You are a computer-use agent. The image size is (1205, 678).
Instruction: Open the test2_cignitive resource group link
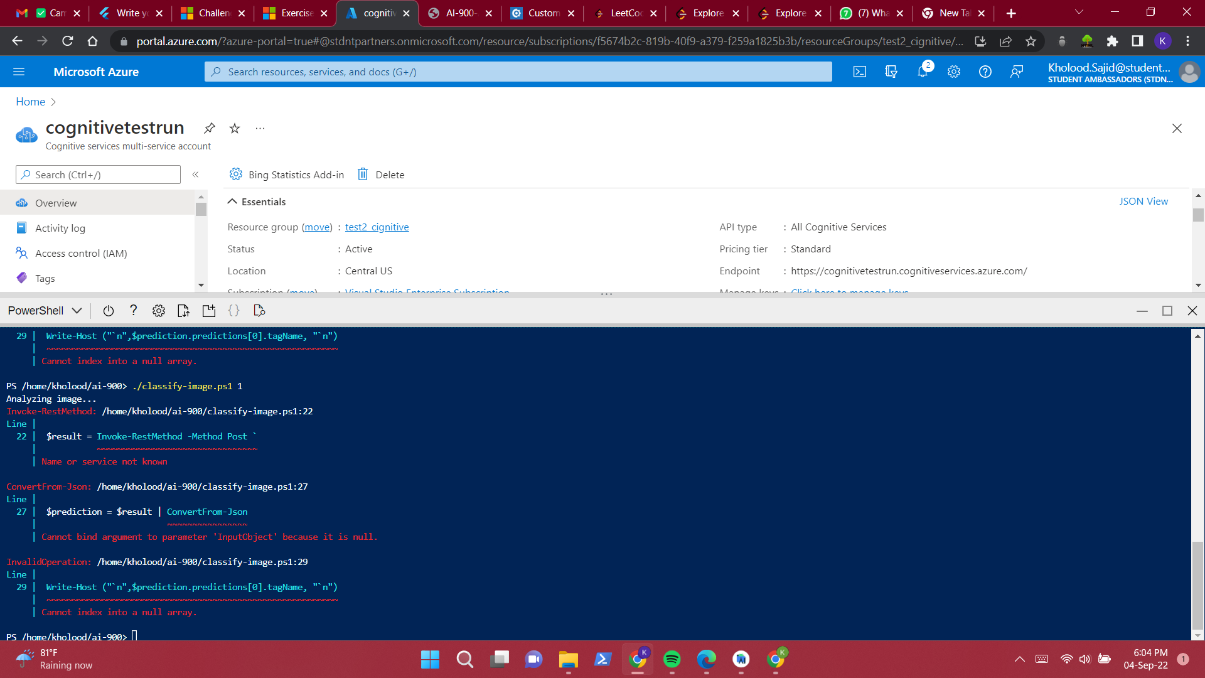pyautogui.click(x=377, y=227)
